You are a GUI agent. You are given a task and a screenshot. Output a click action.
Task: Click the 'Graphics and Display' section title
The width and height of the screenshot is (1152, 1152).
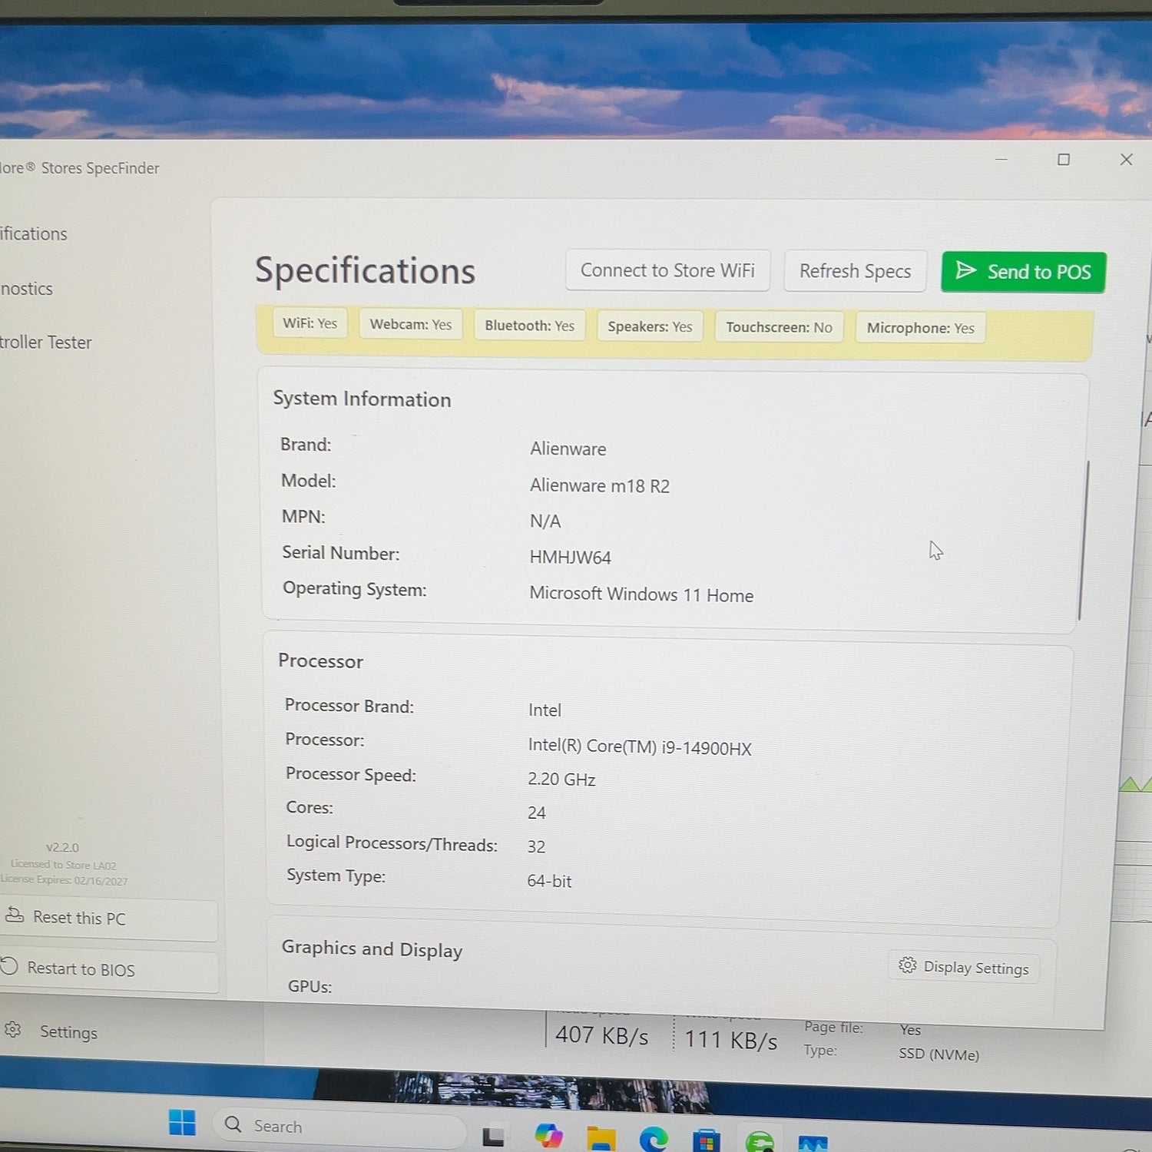(x=372, y=949)
